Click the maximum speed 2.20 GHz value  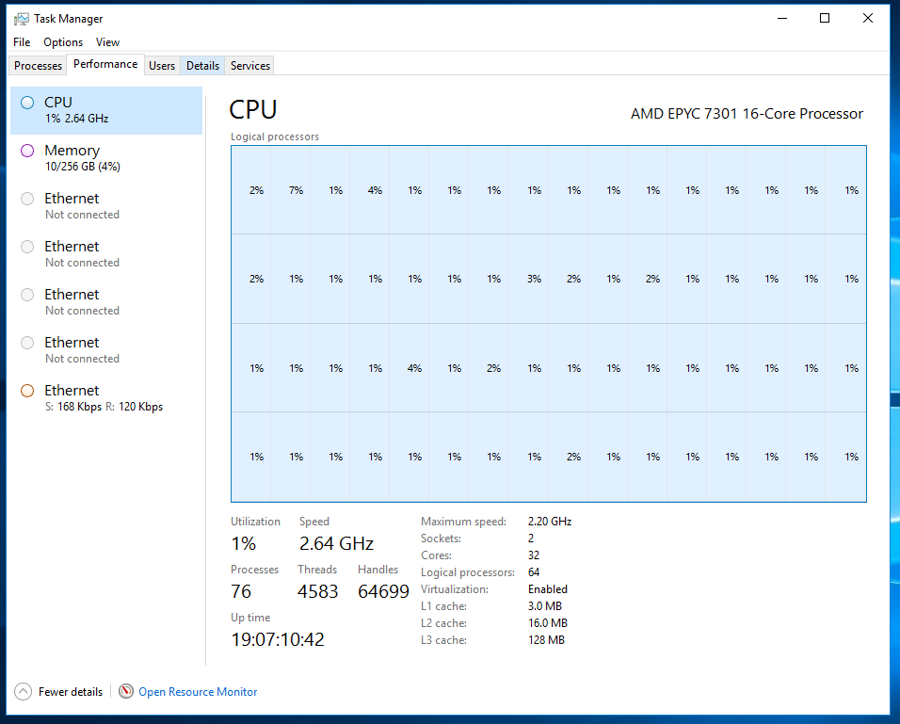pos(550,522)
